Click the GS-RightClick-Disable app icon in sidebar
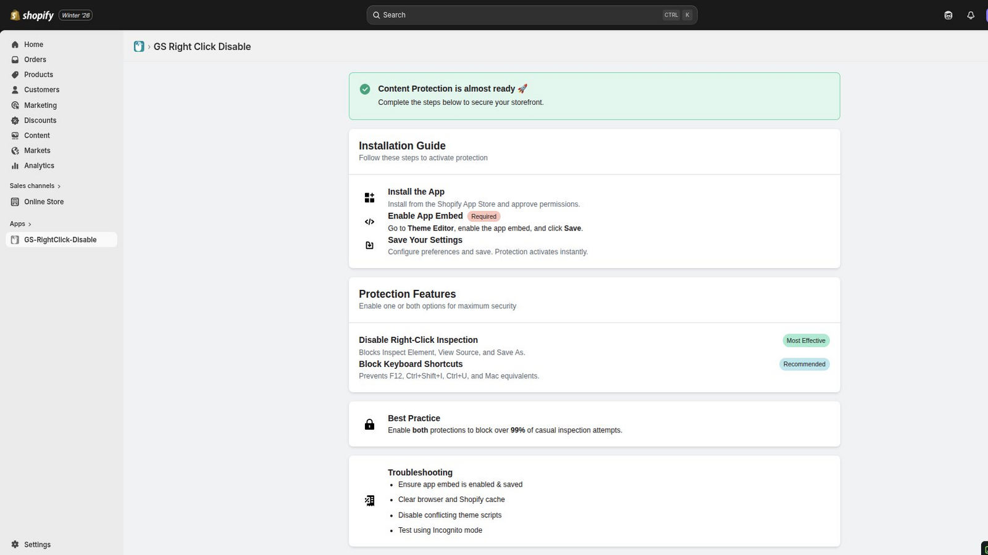 15,240
